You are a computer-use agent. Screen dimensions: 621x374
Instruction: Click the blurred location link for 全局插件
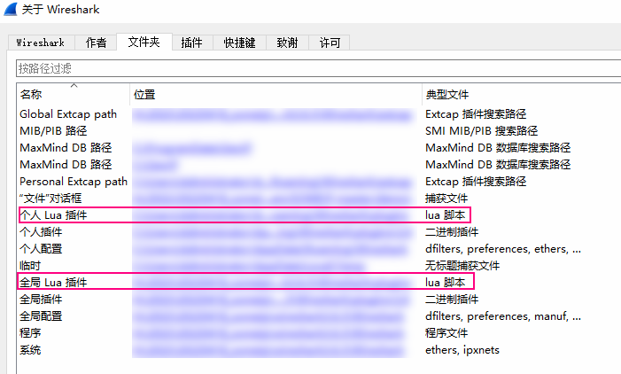271,300
